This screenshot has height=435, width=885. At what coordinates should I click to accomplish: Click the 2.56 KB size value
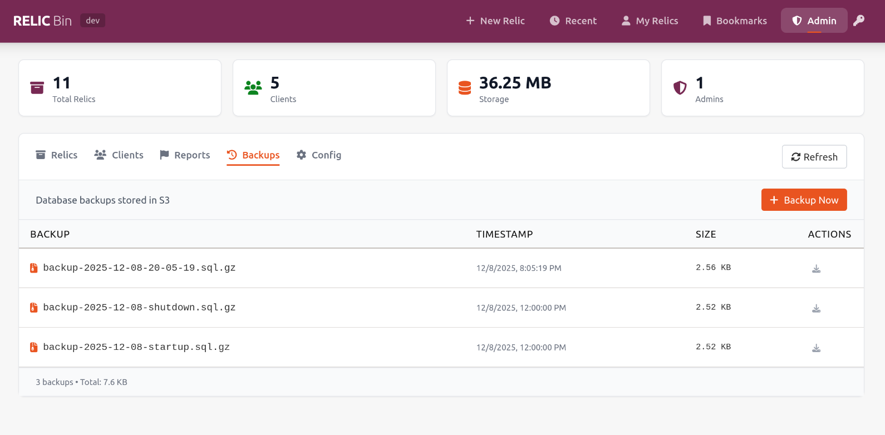click(713, 268)
